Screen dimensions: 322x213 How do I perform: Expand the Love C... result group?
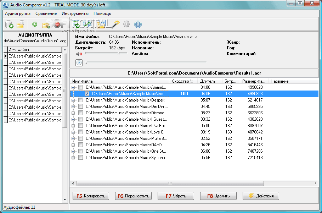pyautogui.click(x=73, y=132)
